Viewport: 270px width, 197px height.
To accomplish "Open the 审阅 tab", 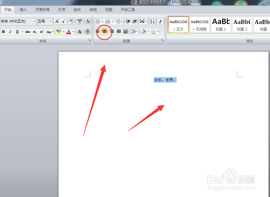I will tap(93, 10).
